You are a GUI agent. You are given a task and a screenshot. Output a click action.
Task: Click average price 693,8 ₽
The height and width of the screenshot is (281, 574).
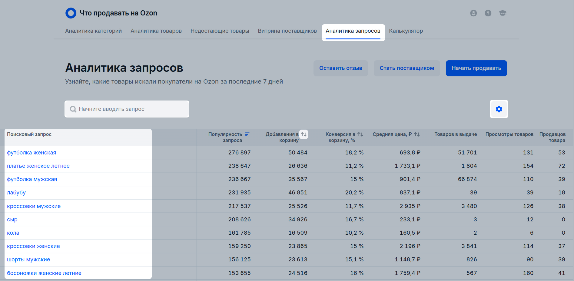click(x=410, y=153)
